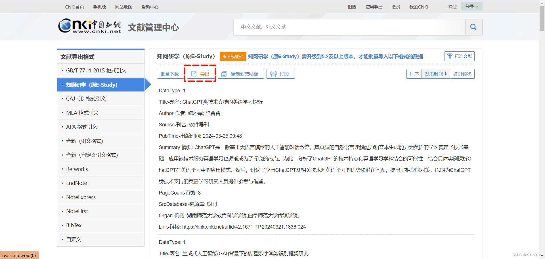Choose NoteFirst export format
Screen dimensions: 545x259
pos(101,211)
